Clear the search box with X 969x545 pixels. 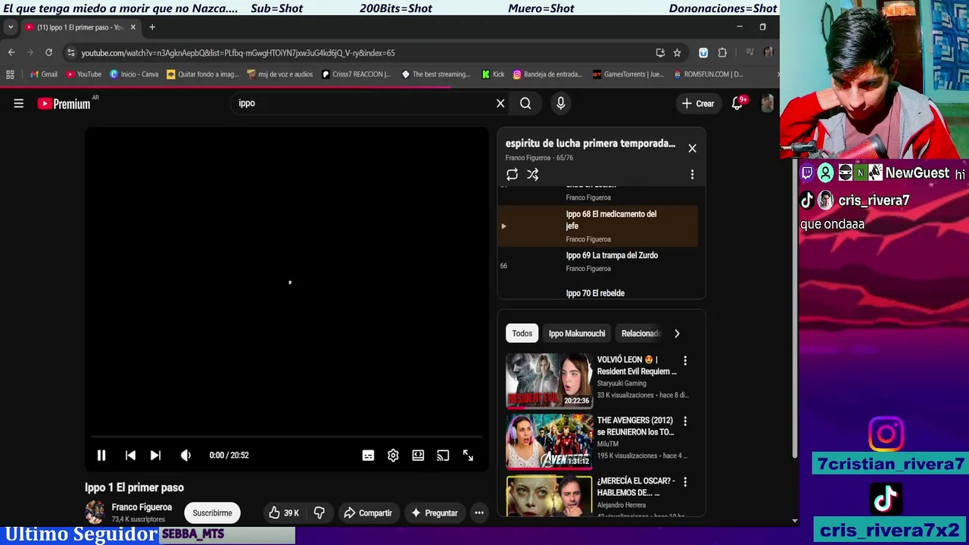pos(500,104)
